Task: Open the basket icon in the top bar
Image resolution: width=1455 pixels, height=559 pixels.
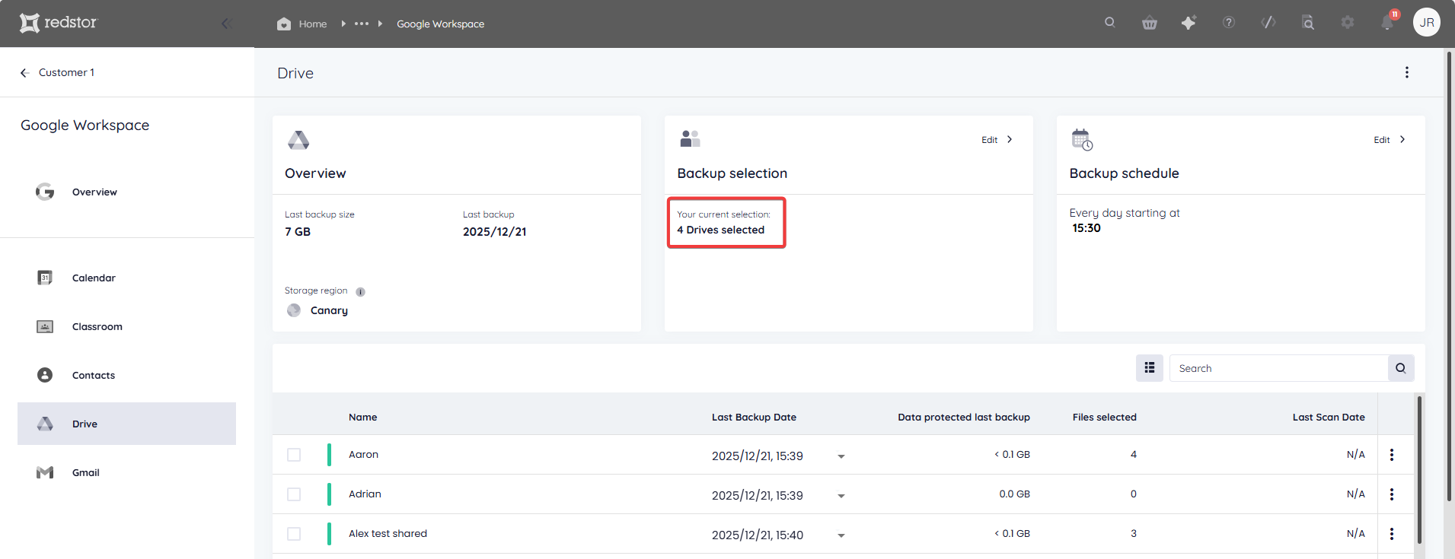Action: tap(1150, 23)
